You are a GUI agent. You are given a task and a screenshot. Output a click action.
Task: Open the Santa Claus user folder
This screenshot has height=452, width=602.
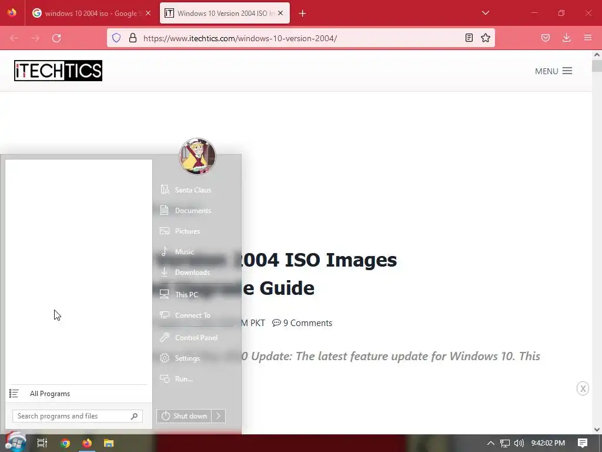[x=193, y=190]
